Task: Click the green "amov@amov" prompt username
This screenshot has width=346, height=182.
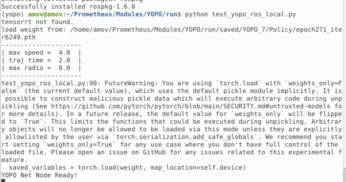Action: [45, 14]
